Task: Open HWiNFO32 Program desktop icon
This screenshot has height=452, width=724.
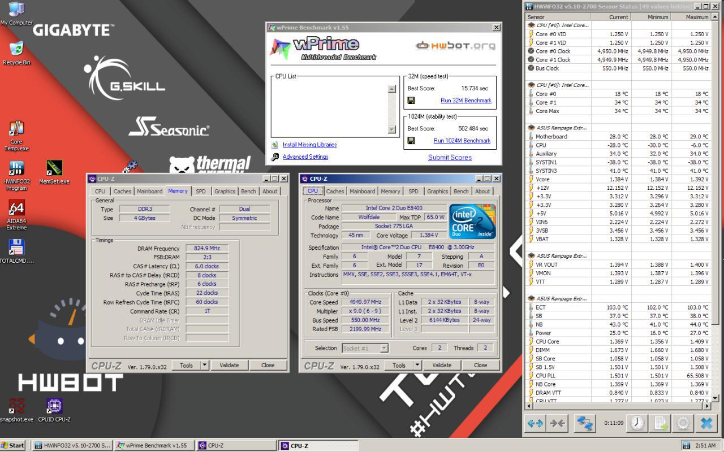Action: (16, 176)
